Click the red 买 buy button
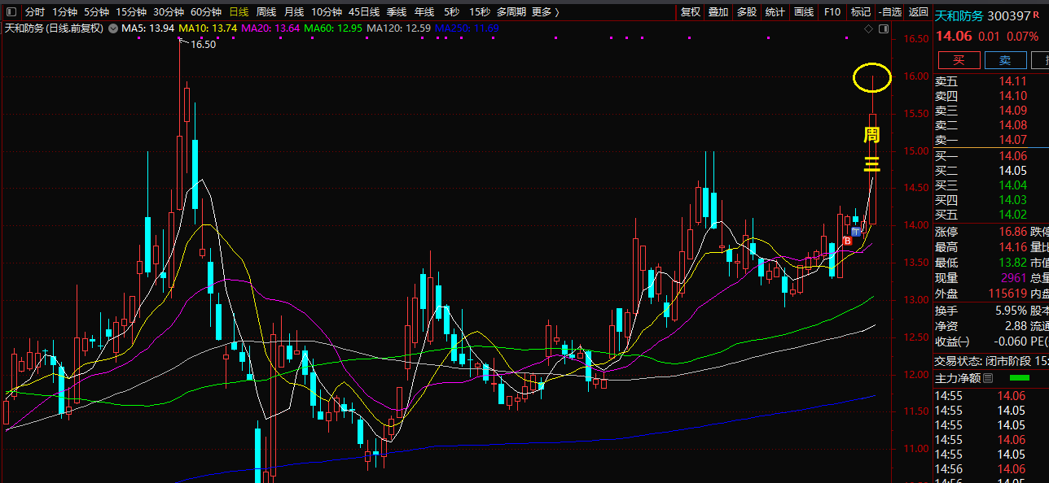 (x=959, y=60)
